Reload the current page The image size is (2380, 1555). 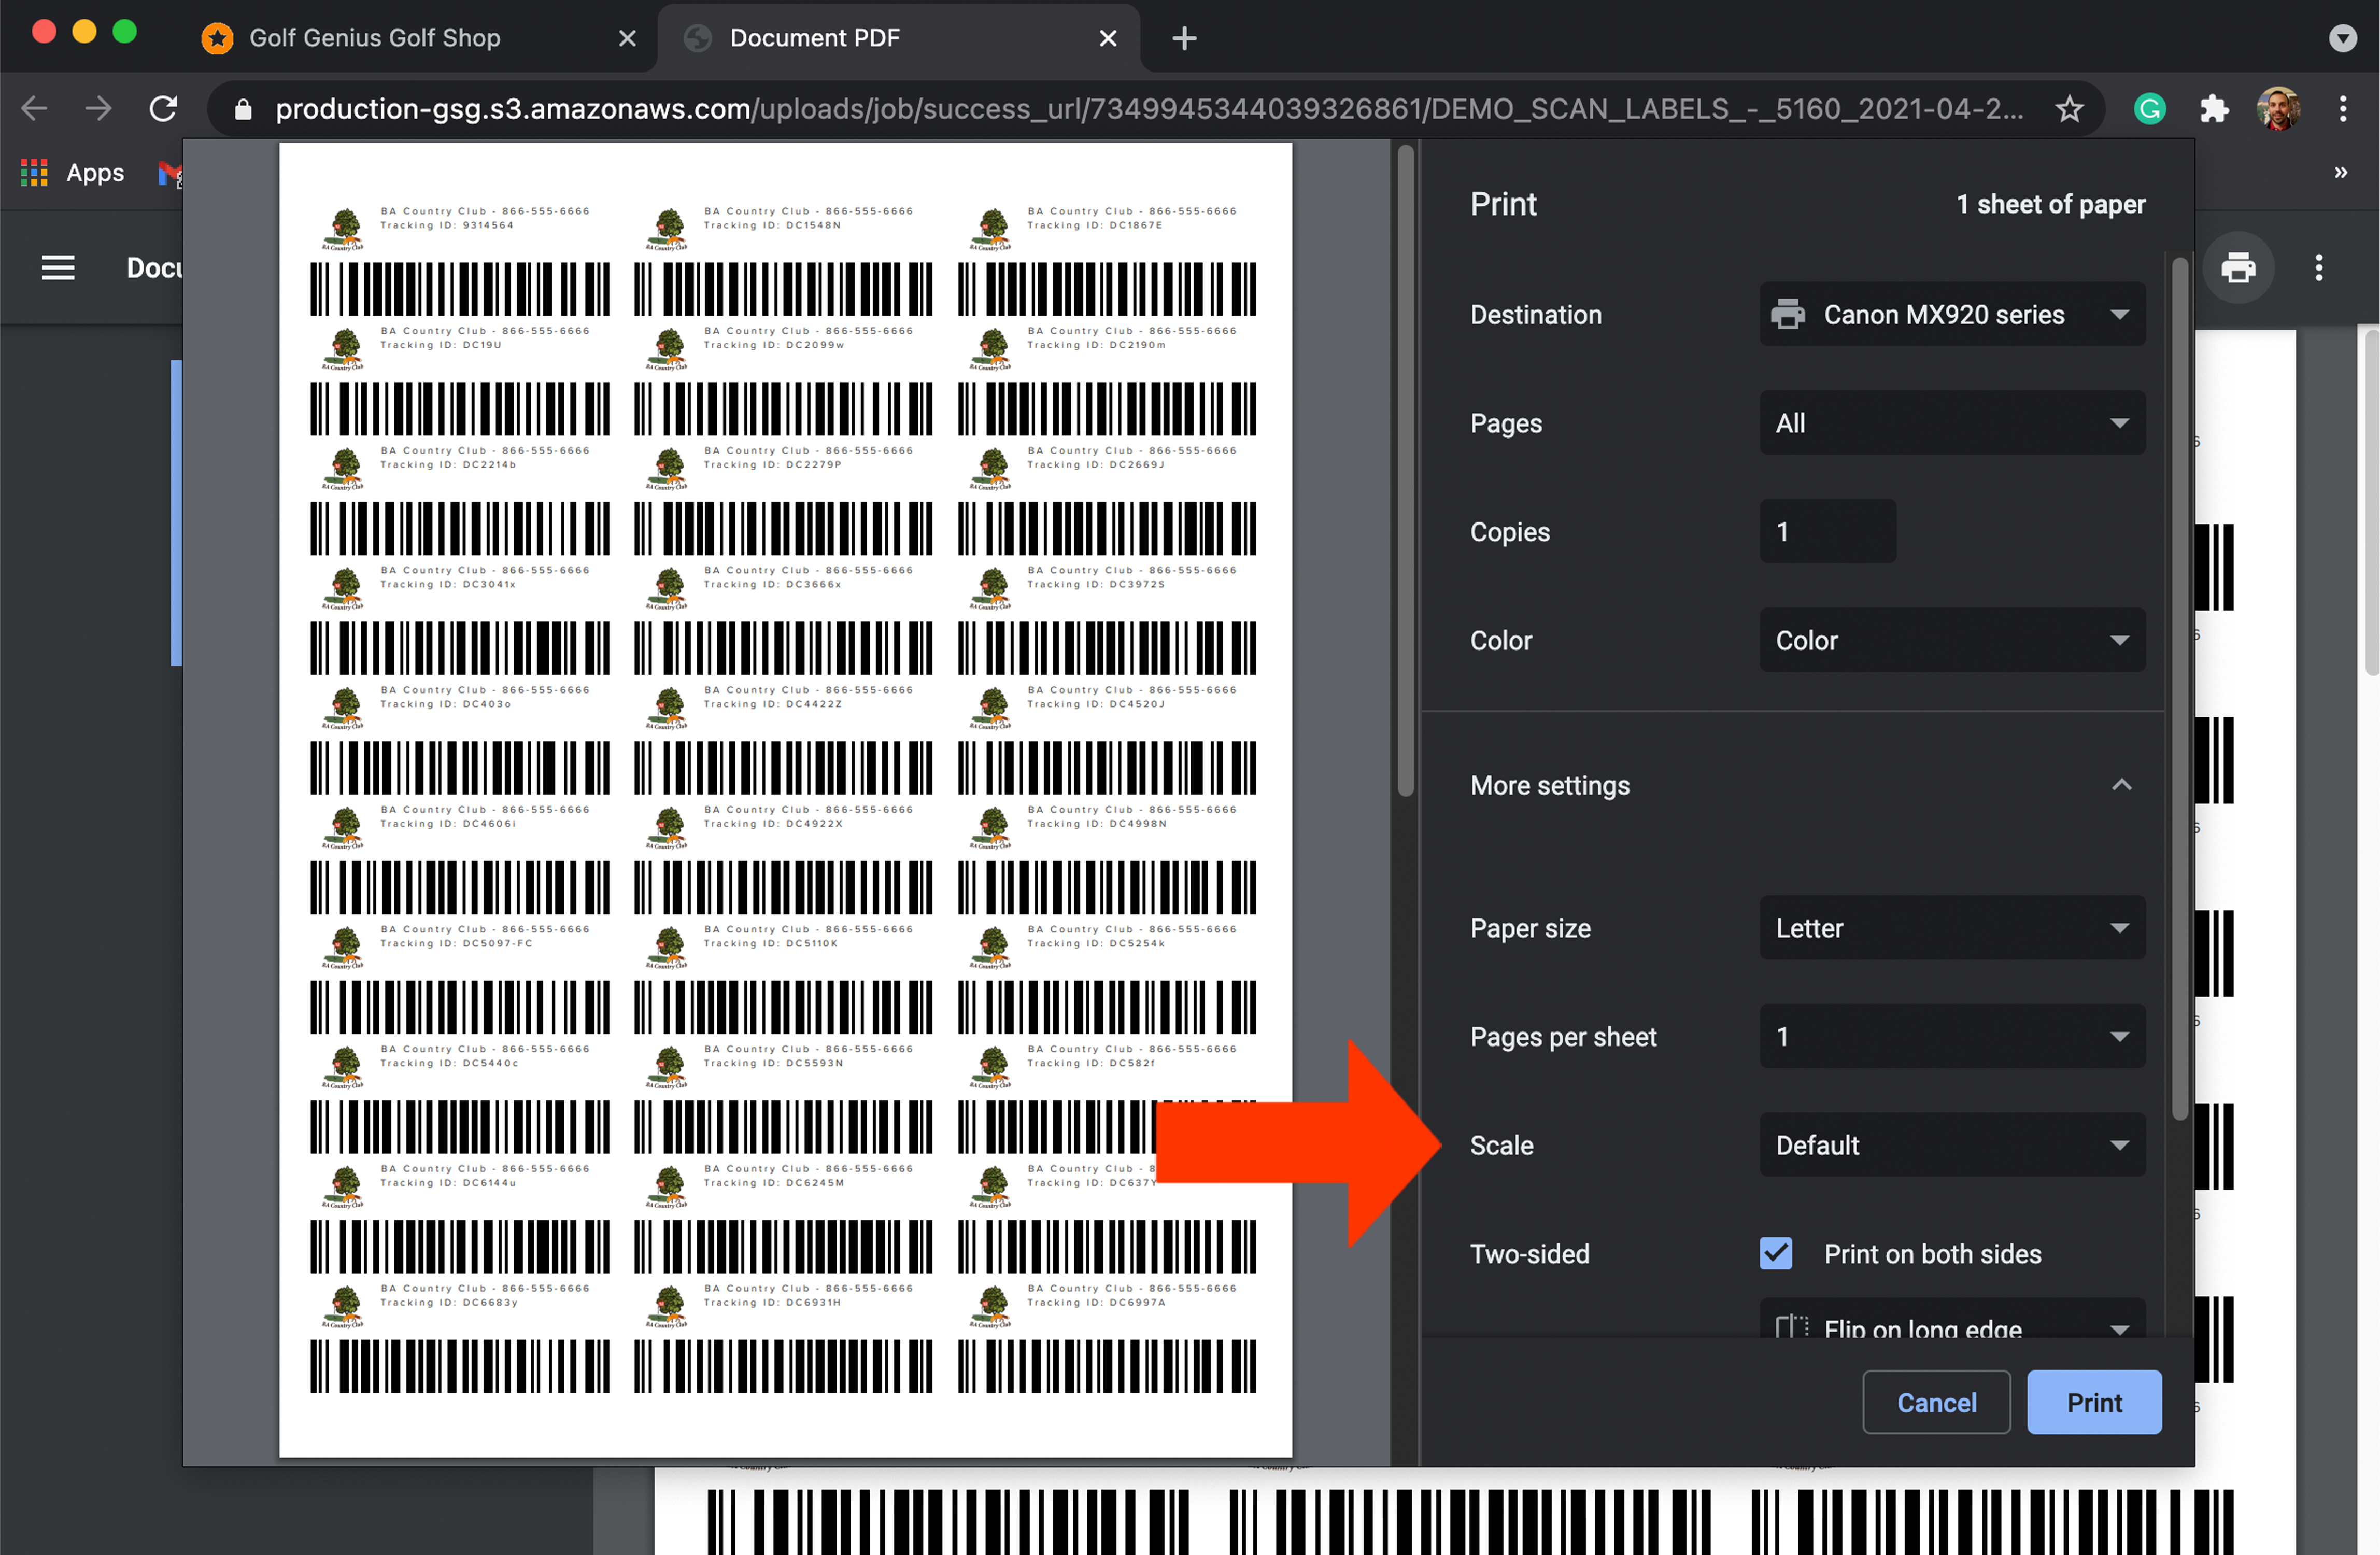163,108
